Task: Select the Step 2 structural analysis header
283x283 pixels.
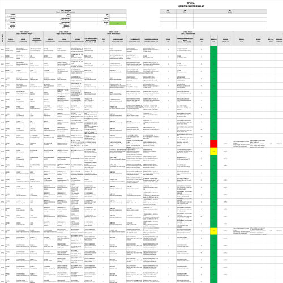Action: click(x=24, y=33)
